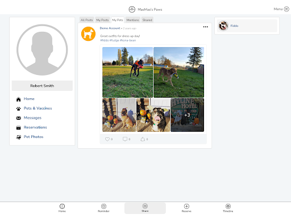The width and height of the screenshot is (291, 218).
Task: Open the three-dot post options menu
Action: (206, 27)
